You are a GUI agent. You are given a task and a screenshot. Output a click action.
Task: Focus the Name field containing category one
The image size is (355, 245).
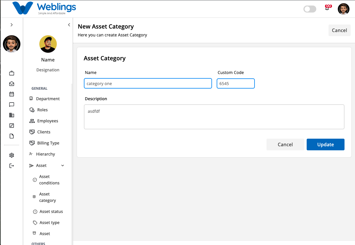coord(148,83)
